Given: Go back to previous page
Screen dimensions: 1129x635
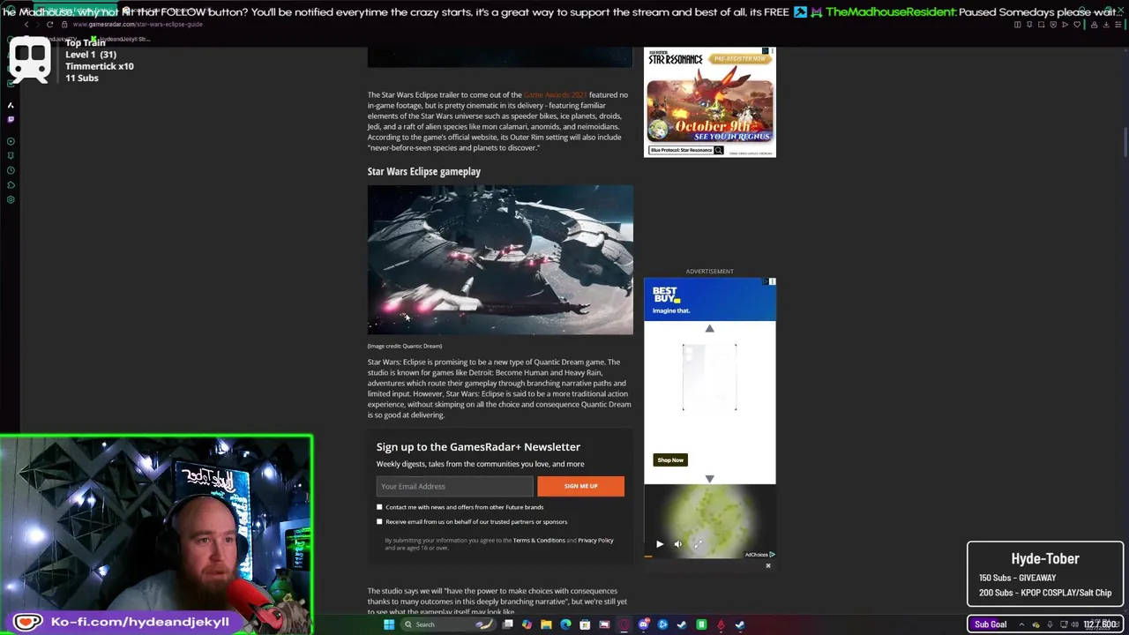Looking at the screenshot, I should pyautogui.click(x=26, y=25).
